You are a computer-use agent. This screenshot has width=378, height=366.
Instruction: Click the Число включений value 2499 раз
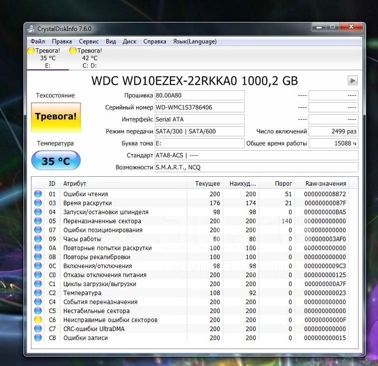334,131
